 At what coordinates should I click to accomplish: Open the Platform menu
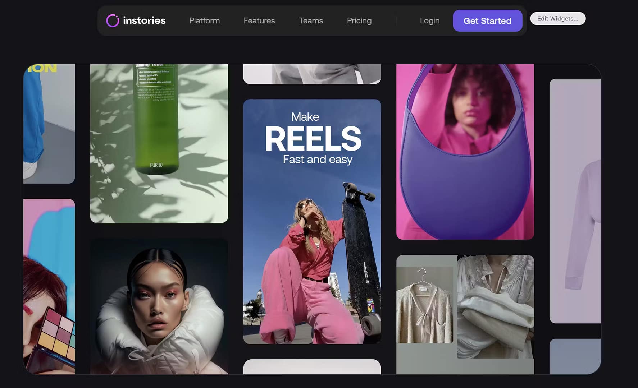(204, 21)
